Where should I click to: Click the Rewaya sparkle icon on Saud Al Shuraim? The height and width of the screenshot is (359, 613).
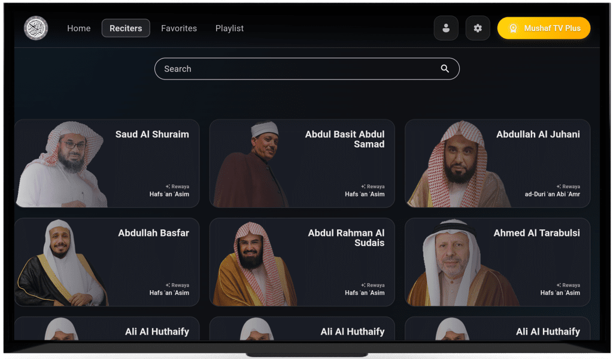(168, 187)
